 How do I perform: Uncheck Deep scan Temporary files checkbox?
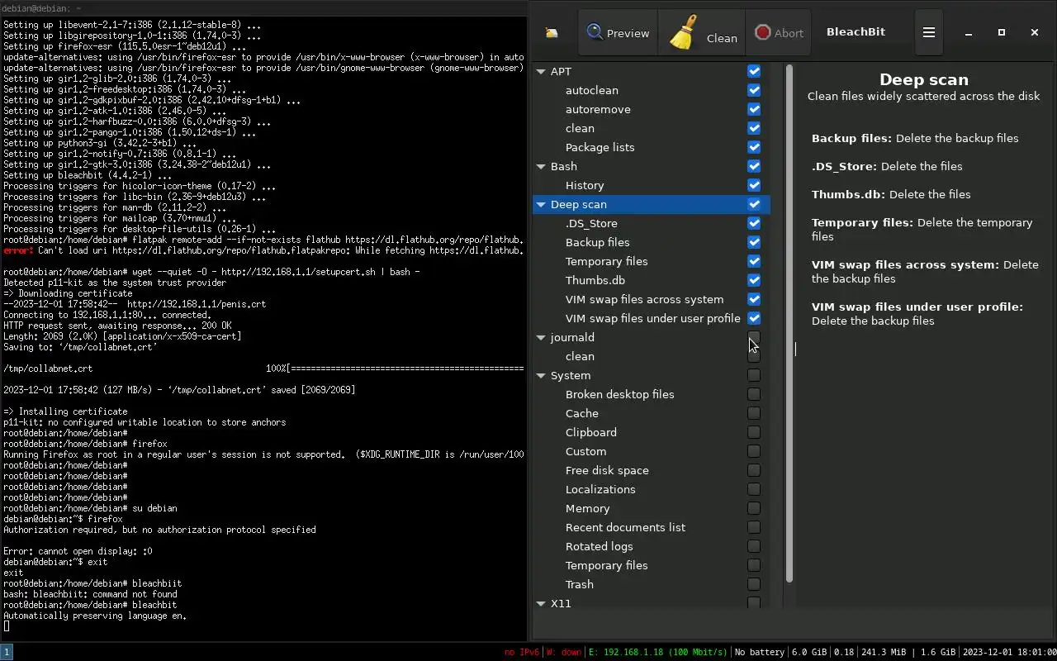pos(754,261)
